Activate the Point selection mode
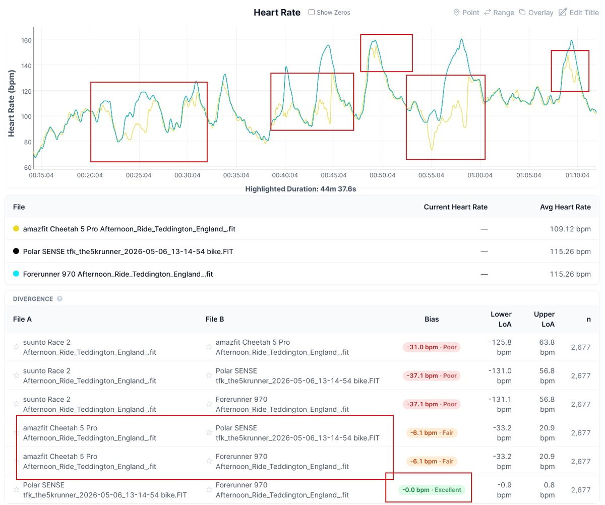The height and width of the screenshot is (505, 605). (x=466, y=13)
